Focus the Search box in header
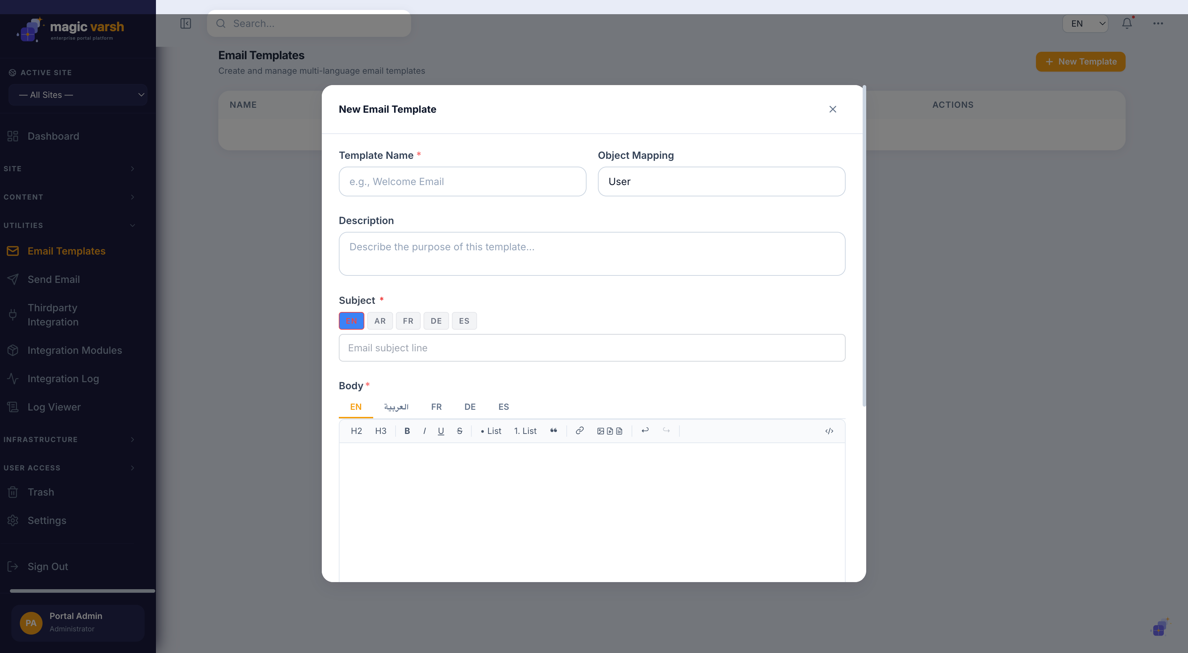Image resolution: width=1188 pixels, height=653 pixels. (x=309, y=23)
